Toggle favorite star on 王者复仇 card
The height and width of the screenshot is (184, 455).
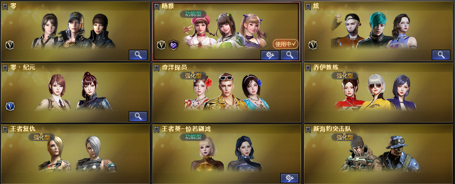pyautogui.click(x=5, y=129)
